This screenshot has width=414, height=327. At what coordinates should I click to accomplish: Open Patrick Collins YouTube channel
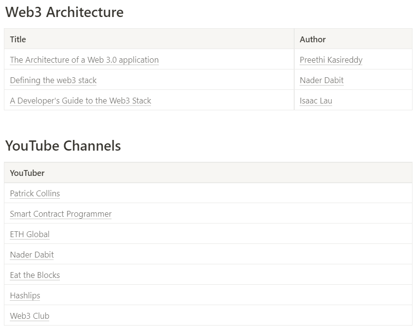point(35,193)
